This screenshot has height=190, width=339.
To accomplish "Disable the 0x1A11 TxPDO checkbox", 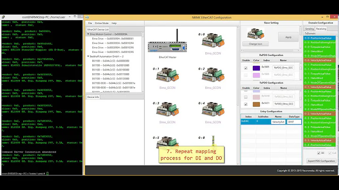I will [246, 104].
